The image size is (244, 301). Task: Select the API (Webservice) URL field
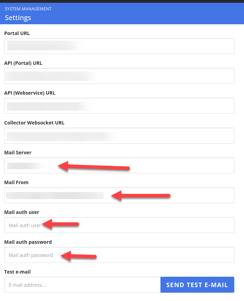tap(119, 106)
